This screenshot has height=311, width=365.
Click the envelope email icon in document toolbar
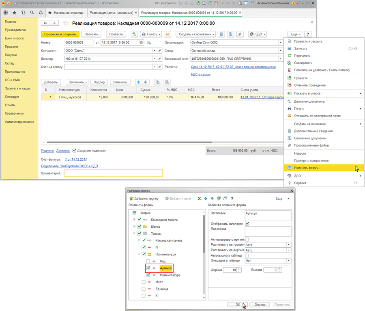167,34
